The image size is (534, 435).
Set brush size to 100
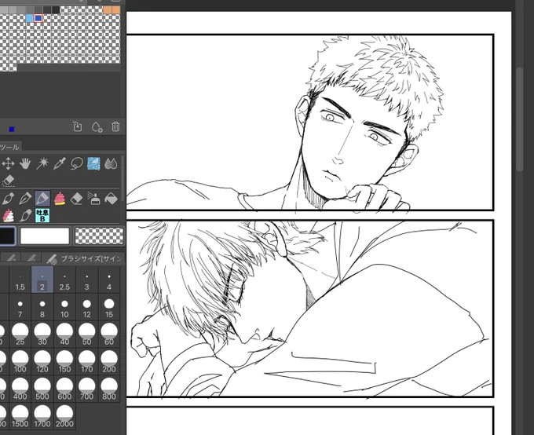click(x=20, y=362)
